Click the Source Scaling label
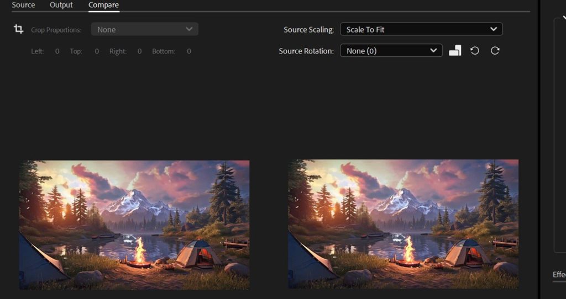The image size is (566, 299). click(308, 30)
